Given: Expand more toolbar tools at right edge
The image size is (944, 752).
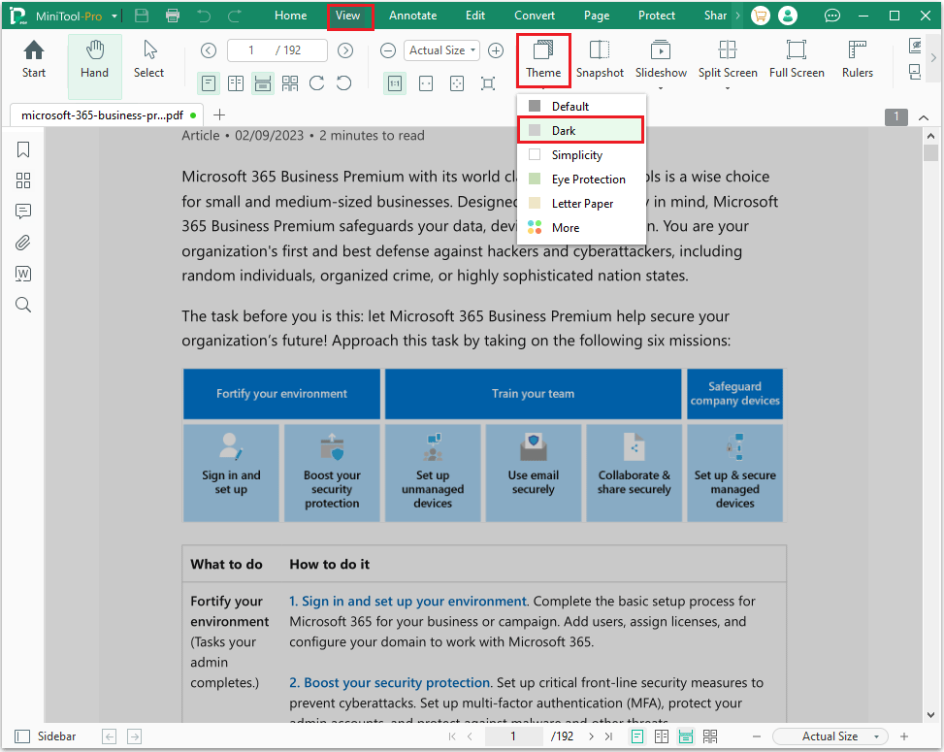Looking at the screenshot, I should tap(933, 58).
